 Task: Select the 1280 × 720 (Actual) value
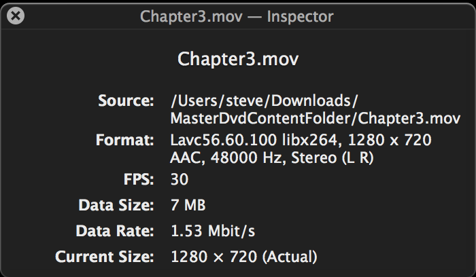244,257
